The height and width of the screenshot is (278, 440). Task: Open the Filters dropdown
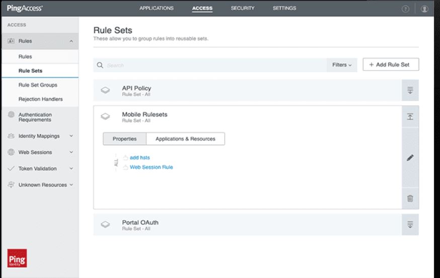point(342,65)
